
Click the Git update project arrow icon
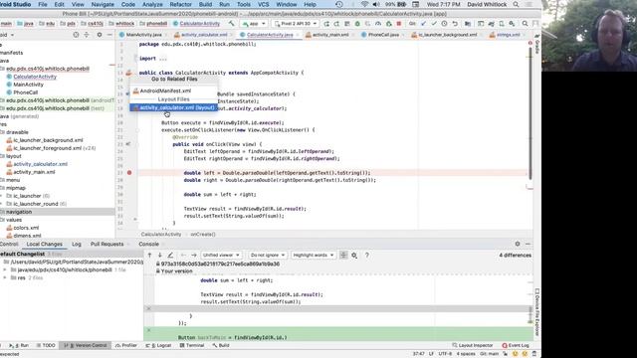tap(422, 24)
